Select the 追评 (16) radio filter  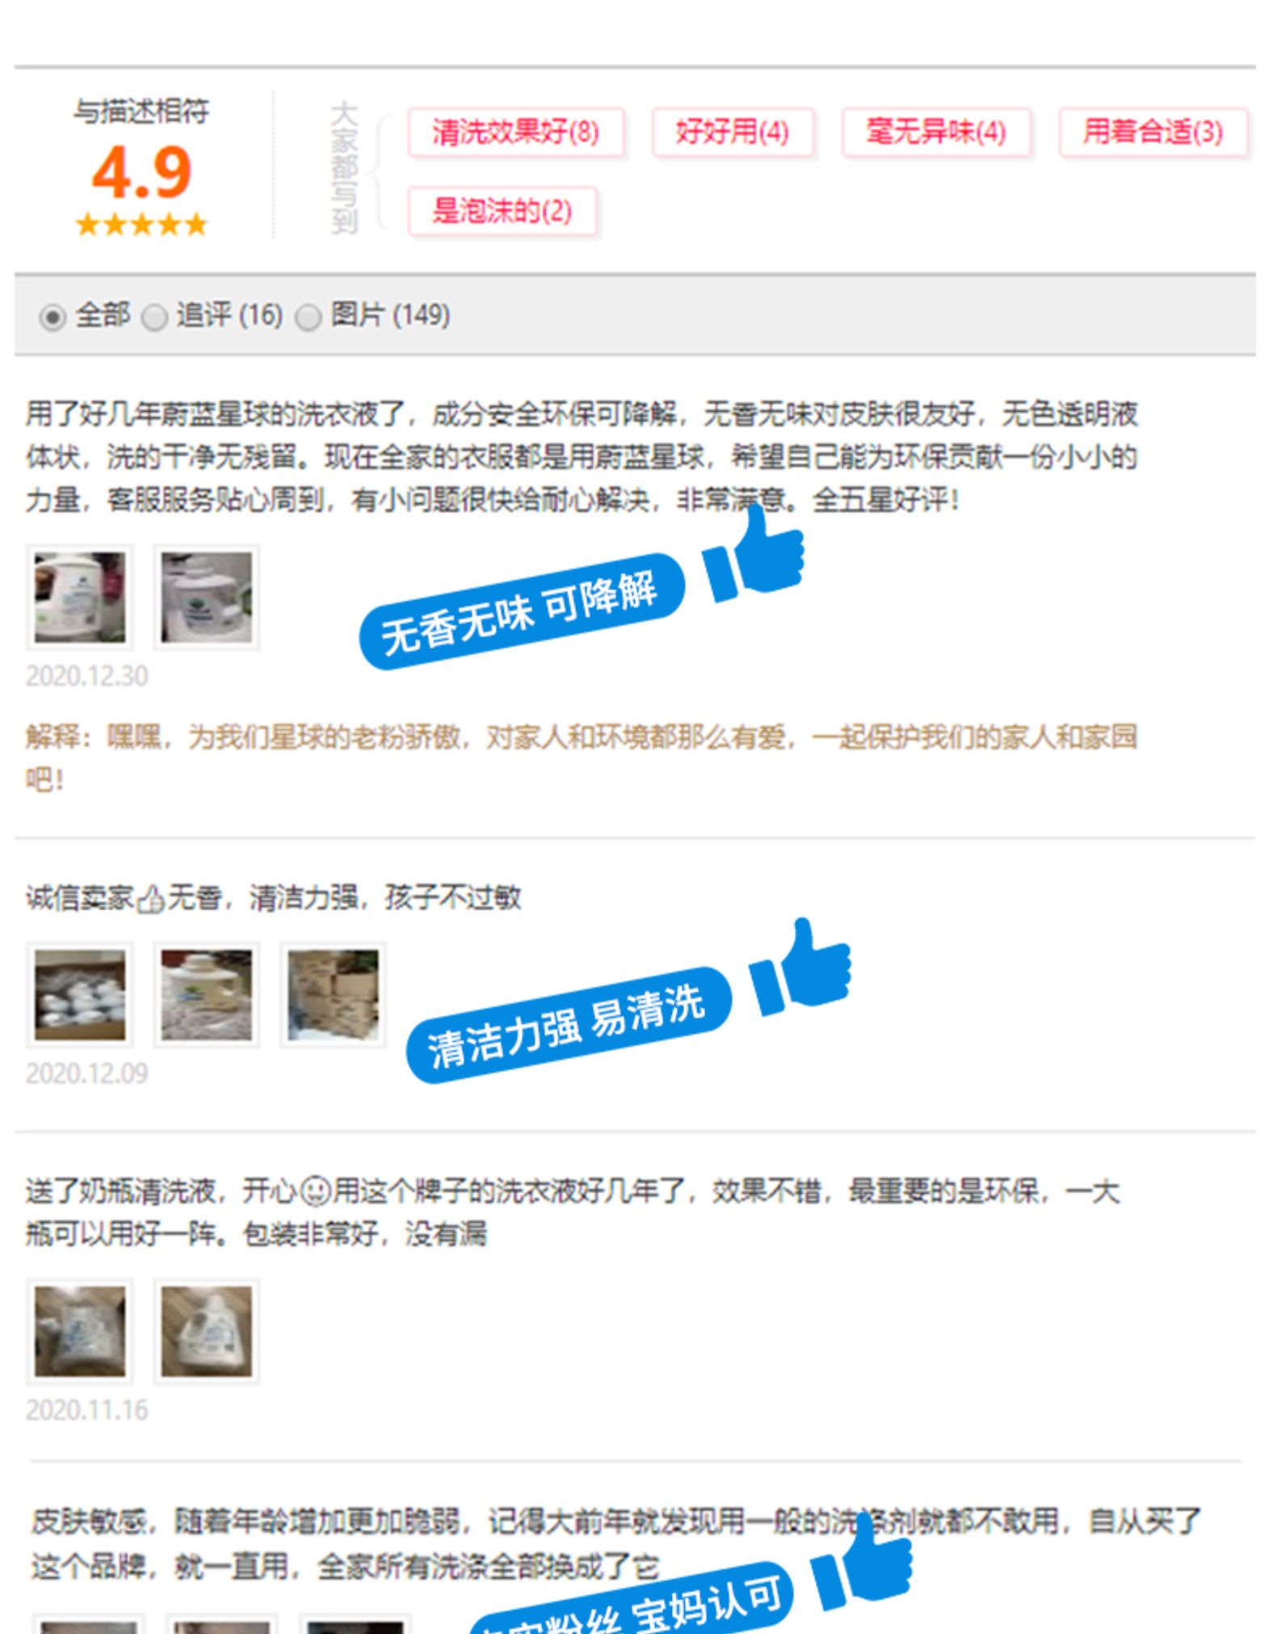click(x=154, y=317)
